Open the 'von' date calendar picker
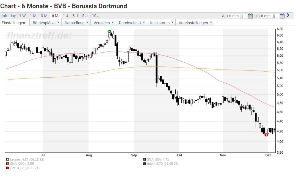The image size is (296, 177). tap(250, 16)
